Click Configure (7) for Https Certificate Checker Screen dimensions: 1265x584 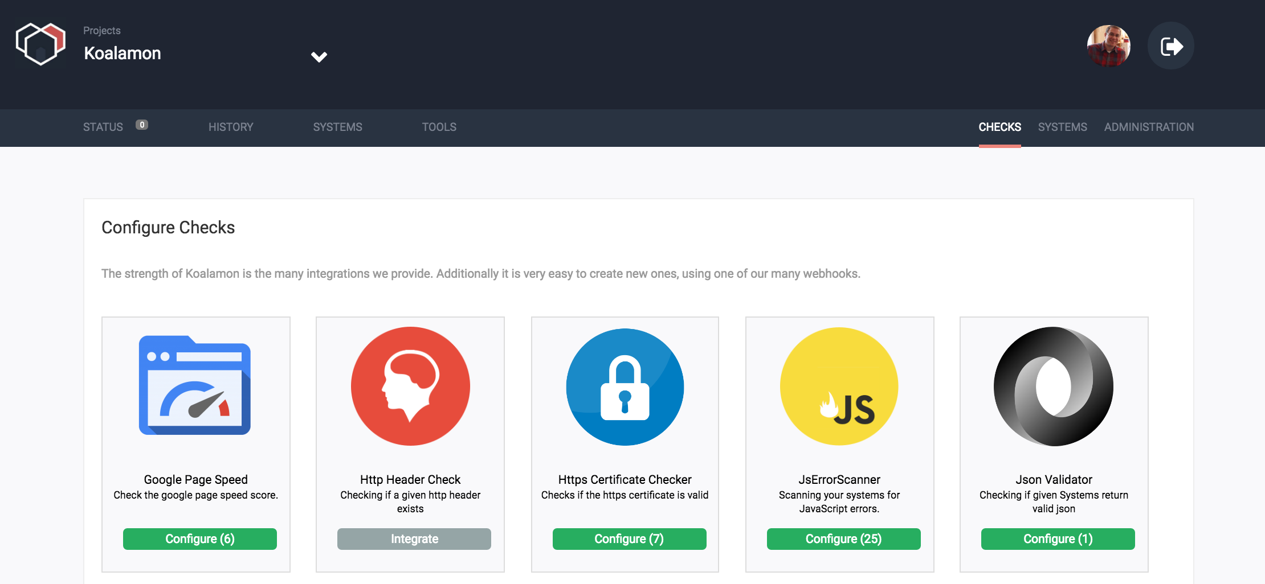(630, 539)
